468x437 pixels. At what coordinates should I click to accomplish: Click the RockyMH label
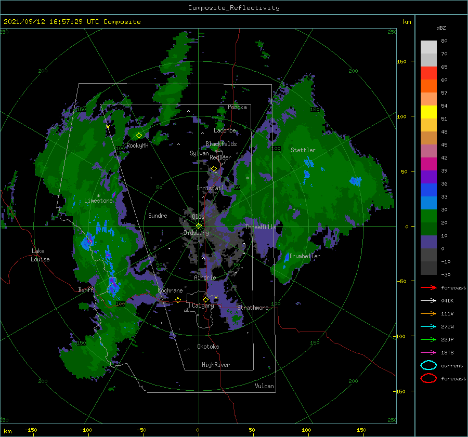tap(137, 145)
